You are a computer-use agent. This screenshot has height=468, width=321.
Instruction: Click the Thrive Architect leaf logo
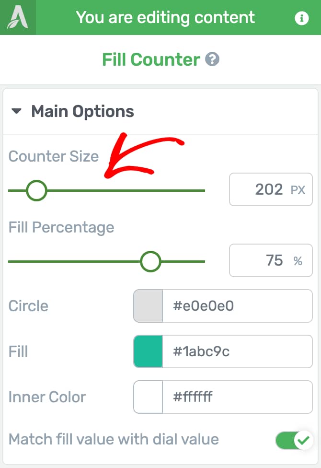point(18,17)
